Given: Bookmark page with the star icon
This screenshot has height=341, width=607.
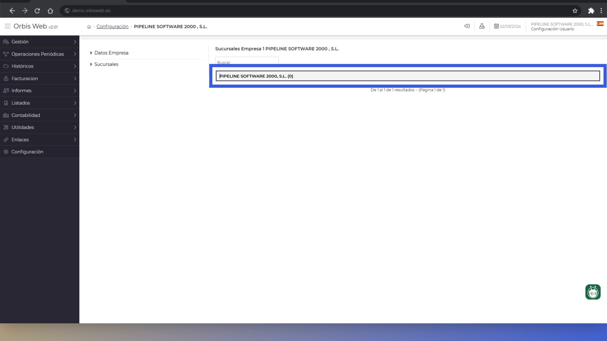Looking at the screenshot, I should (575, 11).
